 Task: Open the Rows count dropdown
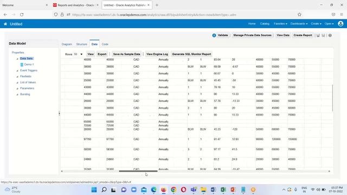tap(78, 54)
